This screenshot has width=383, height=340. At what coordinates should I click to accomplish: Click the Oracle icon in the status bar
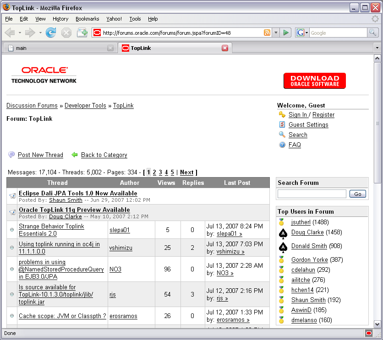tap(369, 333)
